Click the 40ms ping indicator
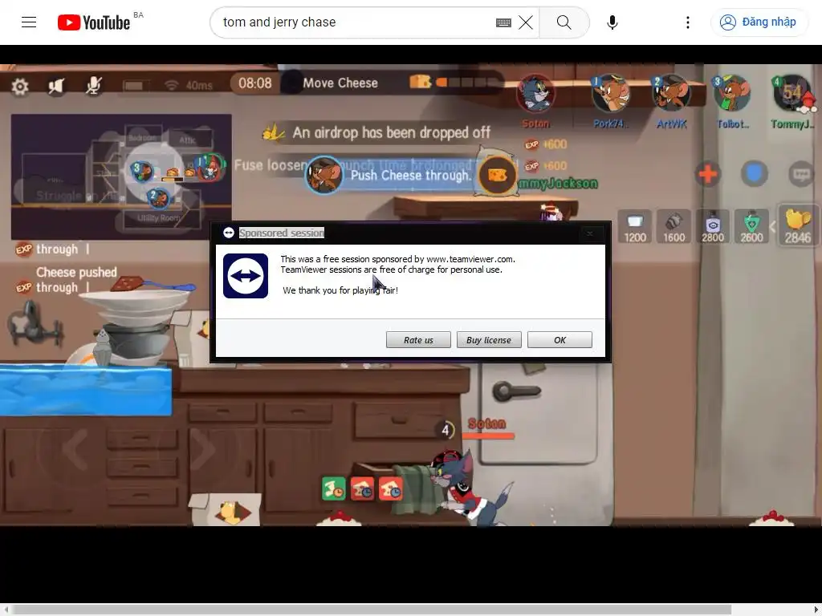The width and height of the screenshot is (822, 616). click(199, 85)
